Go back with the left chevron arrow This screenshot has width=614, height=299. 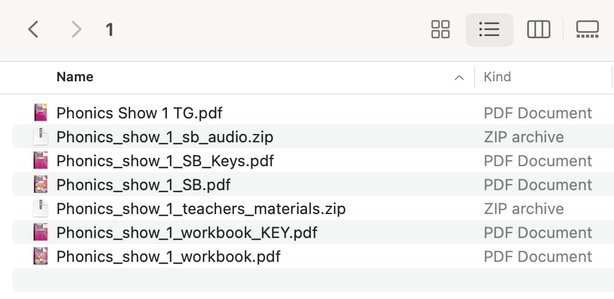(34, 29)
